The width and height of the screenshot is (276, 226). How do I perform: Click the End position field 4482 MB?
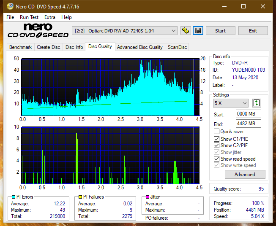pos(249,124)
